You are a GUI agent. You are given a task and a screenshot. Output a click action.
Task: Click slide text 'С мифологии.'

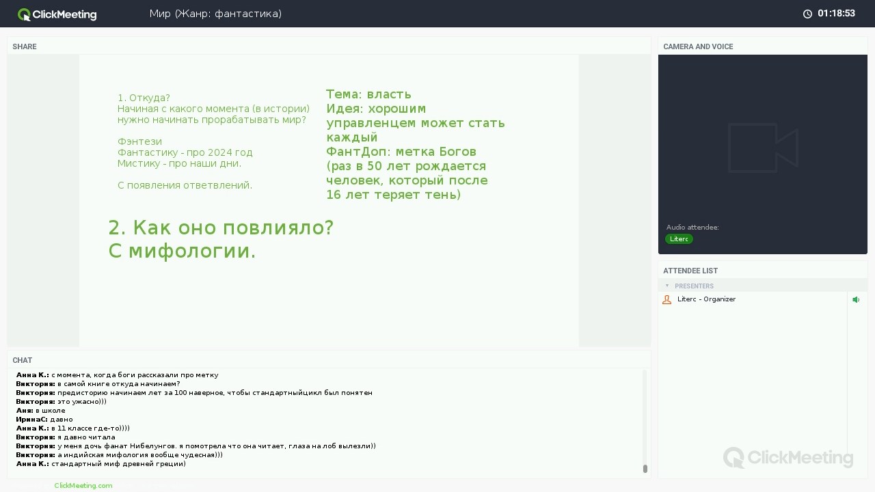click(183, 251)
